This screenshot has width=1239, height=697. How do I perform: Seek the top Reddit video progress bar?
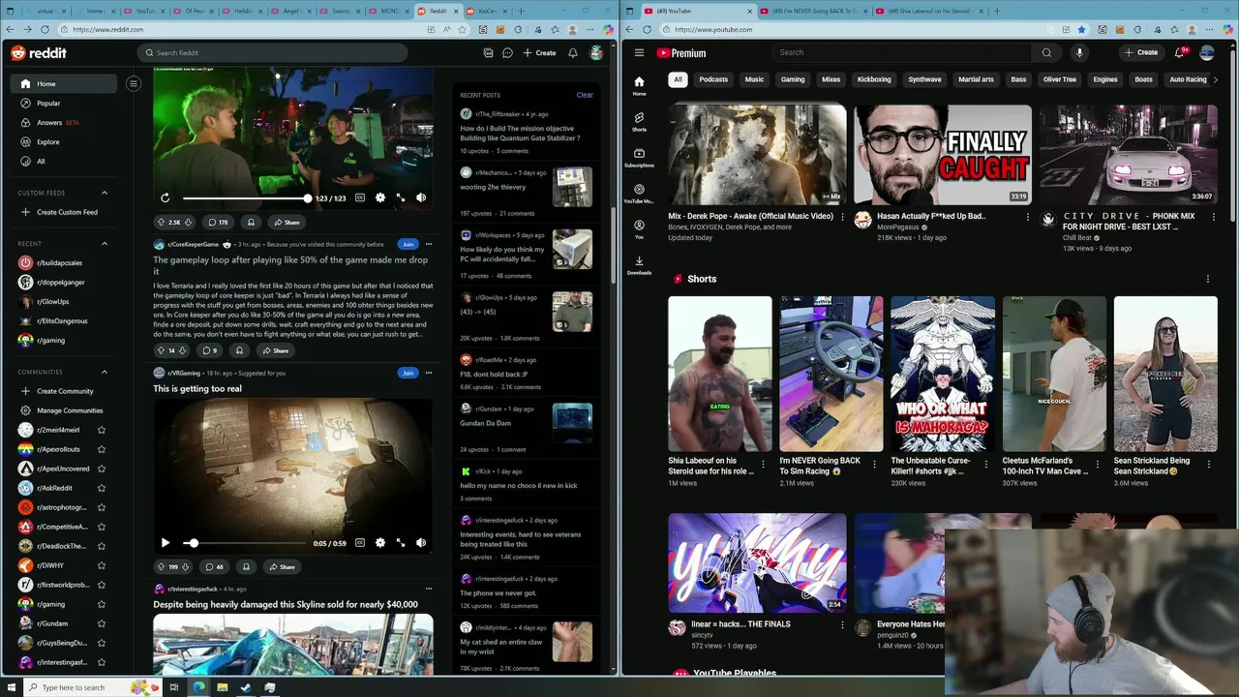[245, 197]
